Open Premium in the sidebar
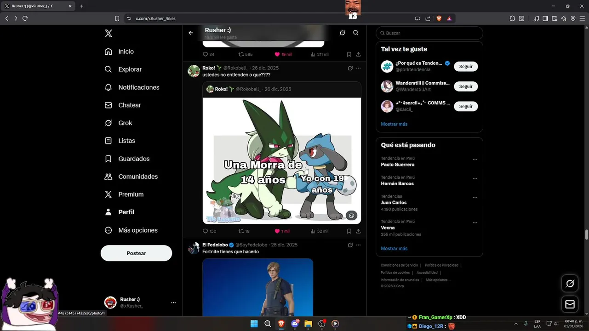The width and height of the screenshot is (589, 331). coord(124,194)
